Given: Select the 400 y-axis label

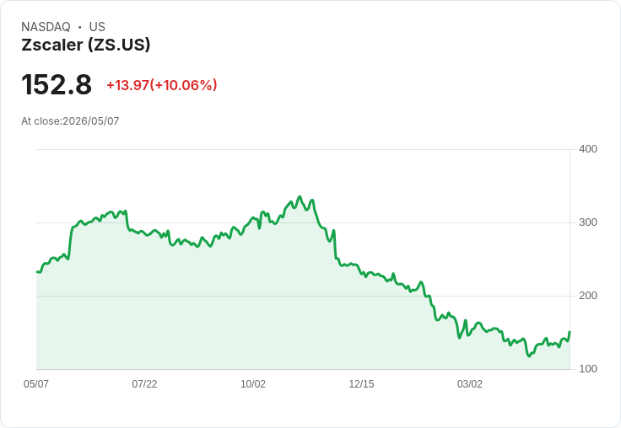Looking at the screenshot, I should coord(588,149).
